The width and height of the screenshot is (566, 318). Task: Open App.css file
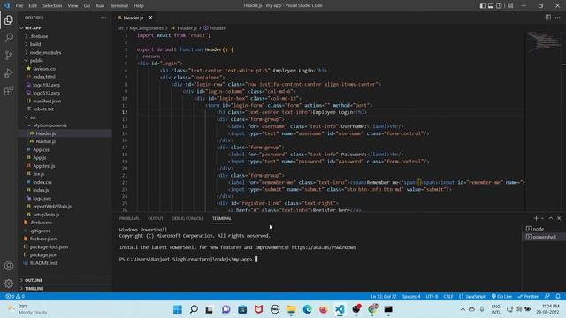pos(41,149)
